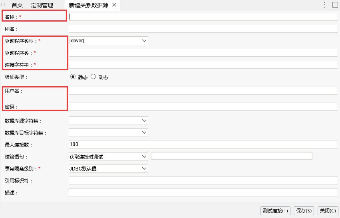340x218 pixels.
Task: Switch to the 定制管理 tab
Action: tap(42, 5)
